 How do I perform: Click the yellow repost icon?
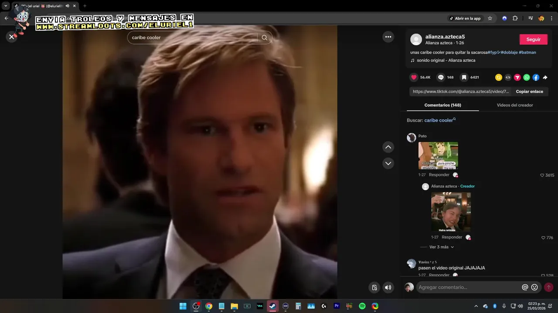[x=499, y=77]
